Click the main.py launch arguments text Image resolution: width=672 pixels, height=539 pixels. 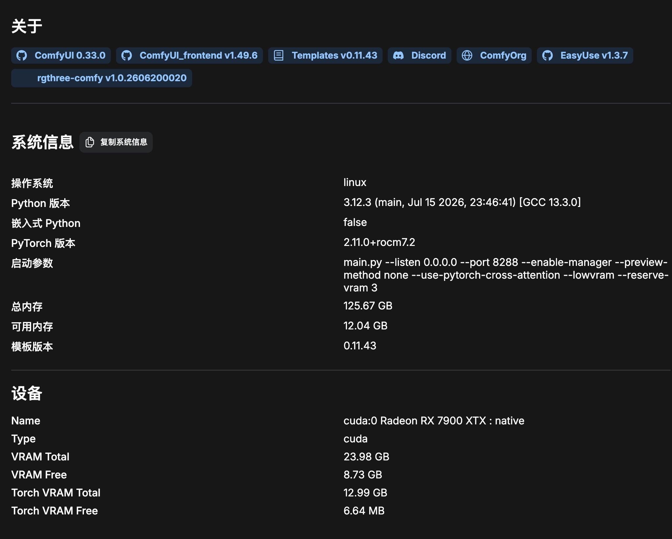click(x=506, y=275)
